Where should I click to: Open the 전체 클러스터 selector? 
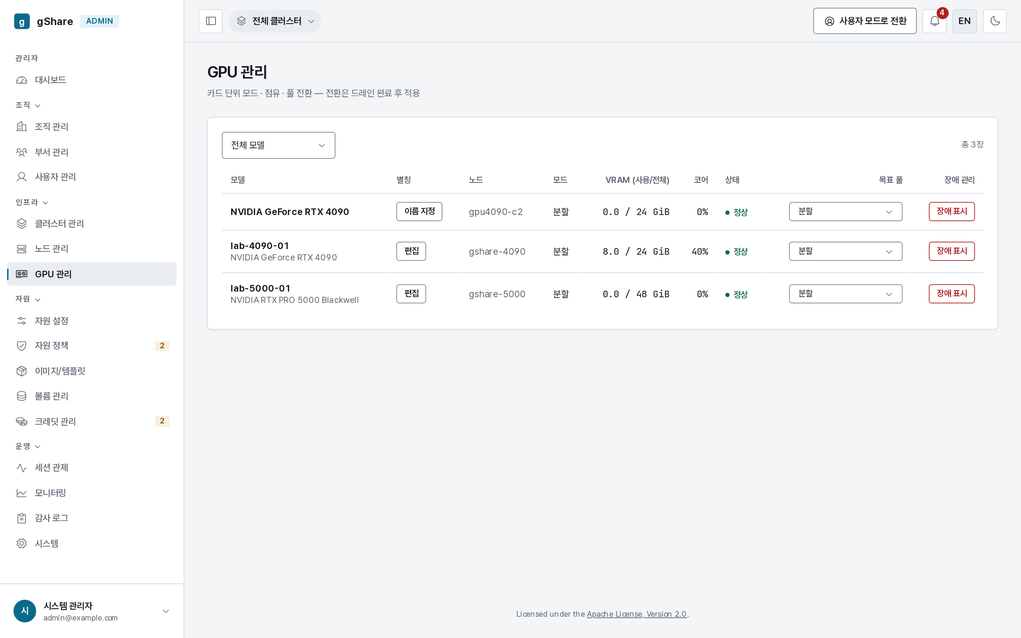pyautogui.click(x=275, y=21)
